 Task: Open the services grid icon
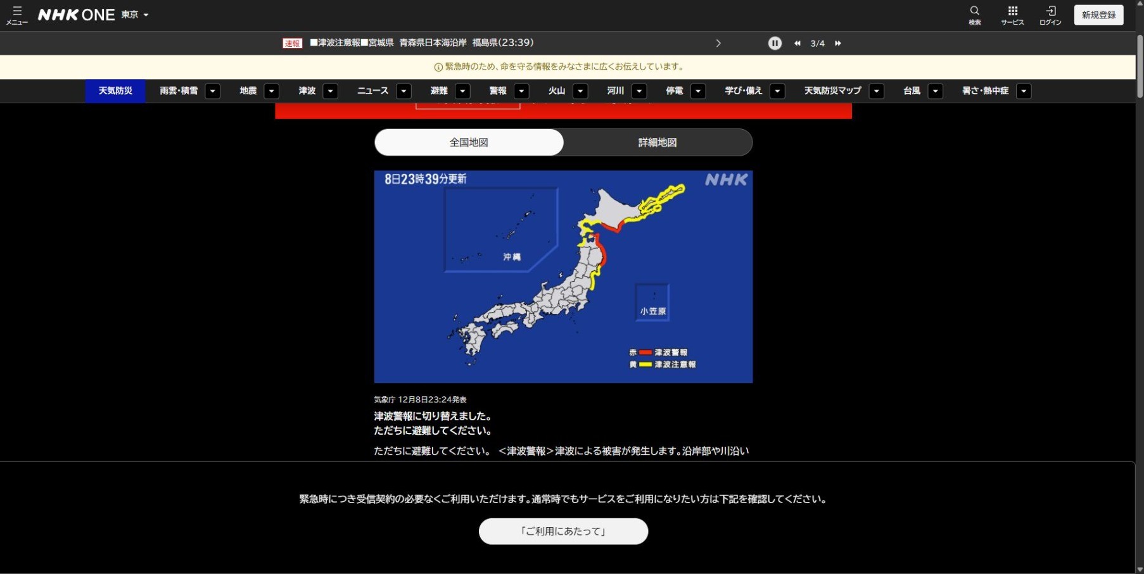(x=1012, y=15)
